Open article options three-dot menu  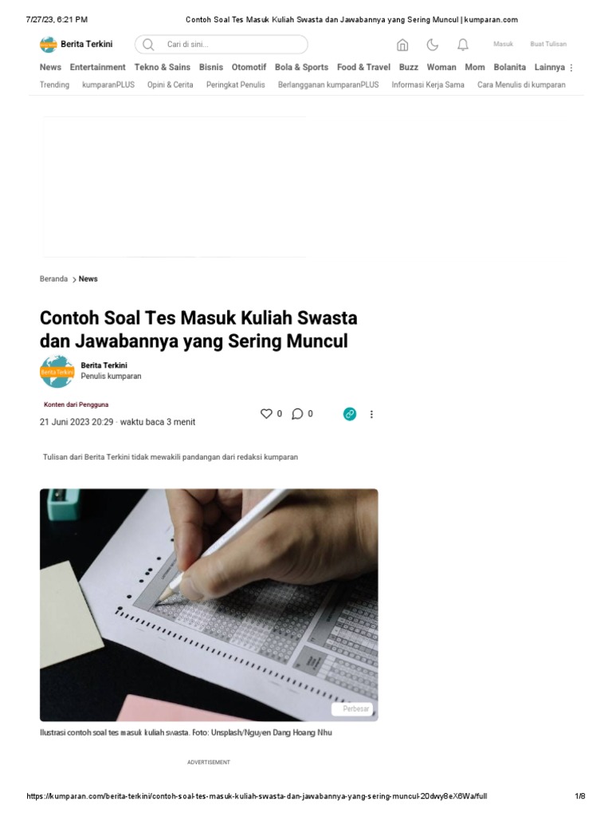click(371, 414)
